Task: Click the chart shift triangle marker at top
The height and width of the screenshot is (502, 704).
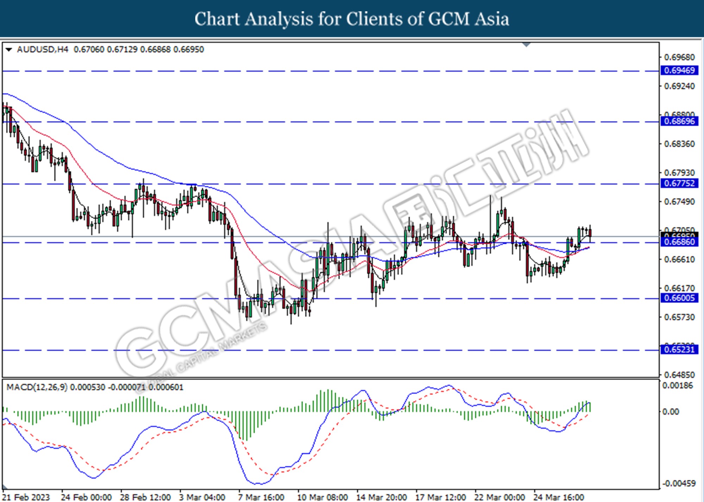Action: [x=527, y=45]
